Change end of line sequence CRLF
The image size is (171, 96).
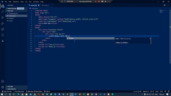[157, 91]
